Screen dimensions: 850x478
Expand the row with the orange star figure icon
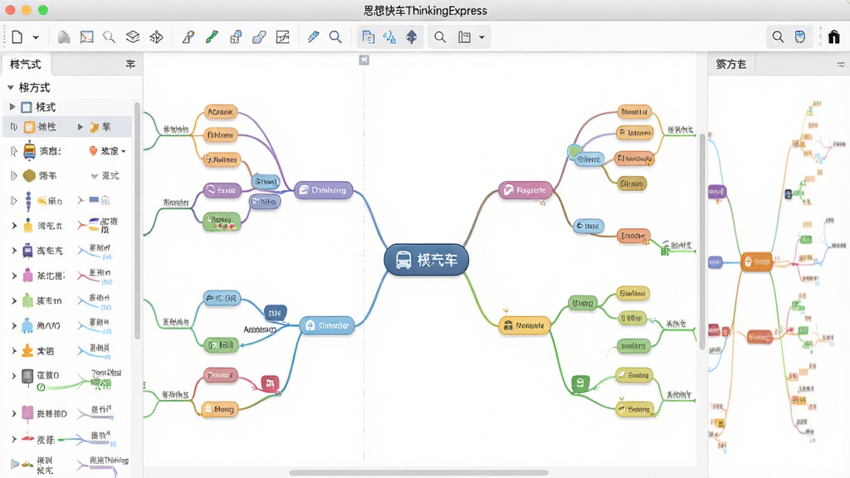pos(15,351)
